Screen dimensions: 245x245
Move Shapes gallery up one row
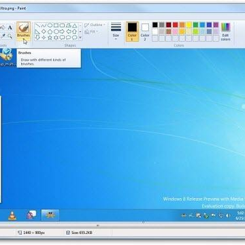click(80, 25)
